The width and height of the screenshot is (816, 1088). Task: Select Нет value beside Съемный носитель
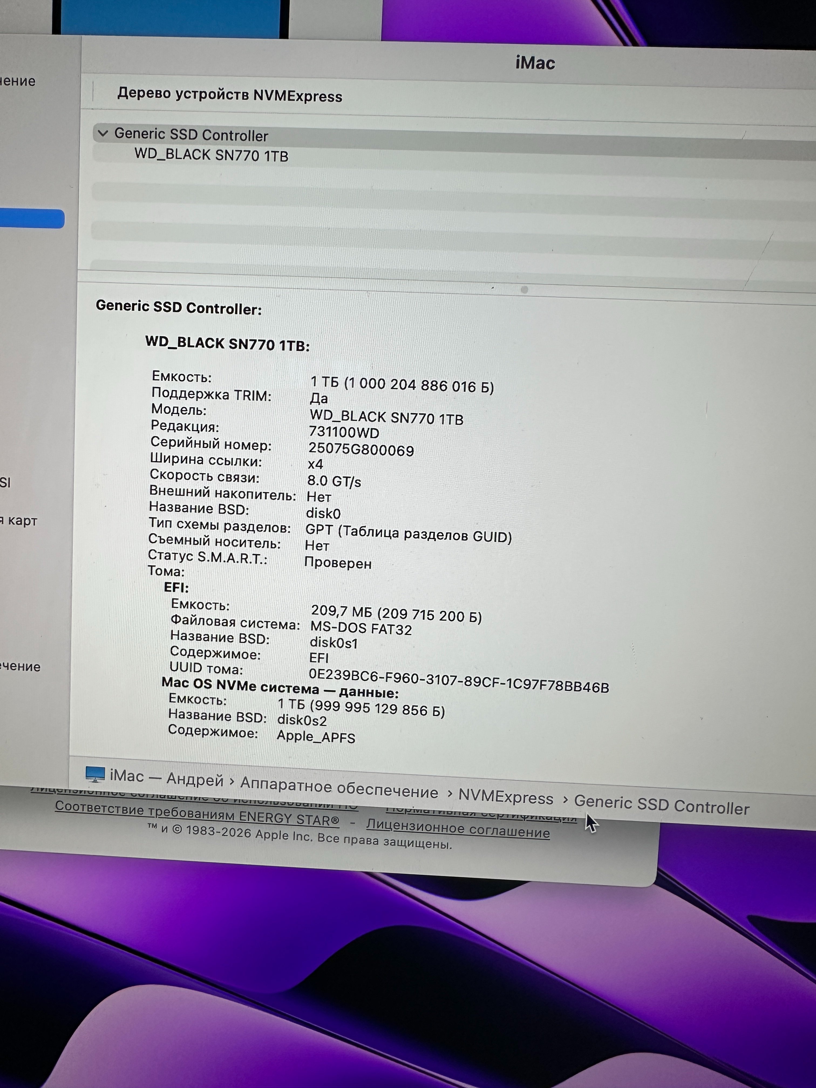click(x=317, y=545)
